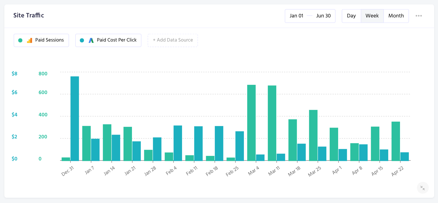Click Add Data Source button

point(173,40)
